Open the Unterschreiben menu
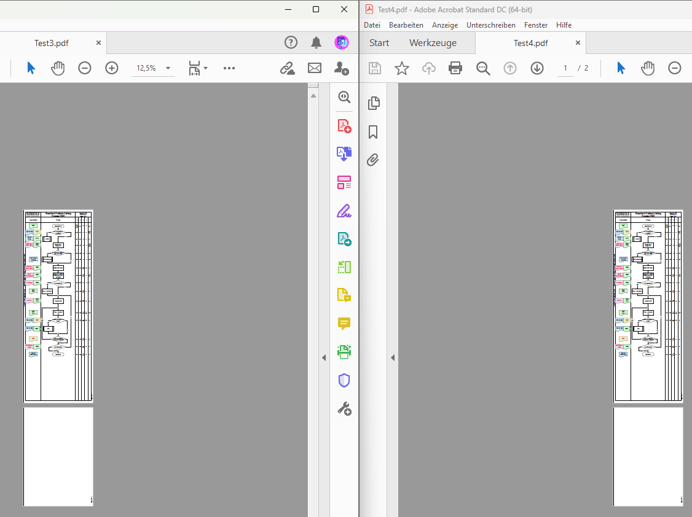The image size is (692, 517). (491, 25)
